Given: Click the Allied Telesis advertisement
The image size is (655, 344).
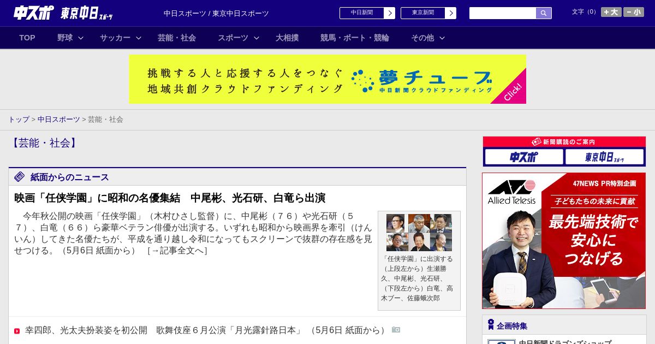Looking at the screenshot, I should 564,241.
